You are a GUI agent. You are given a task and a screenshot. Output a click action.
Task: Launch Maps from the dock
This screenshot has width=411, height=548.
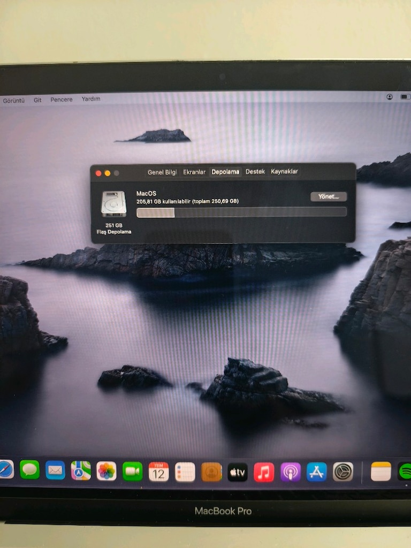(x=81, y=470)
